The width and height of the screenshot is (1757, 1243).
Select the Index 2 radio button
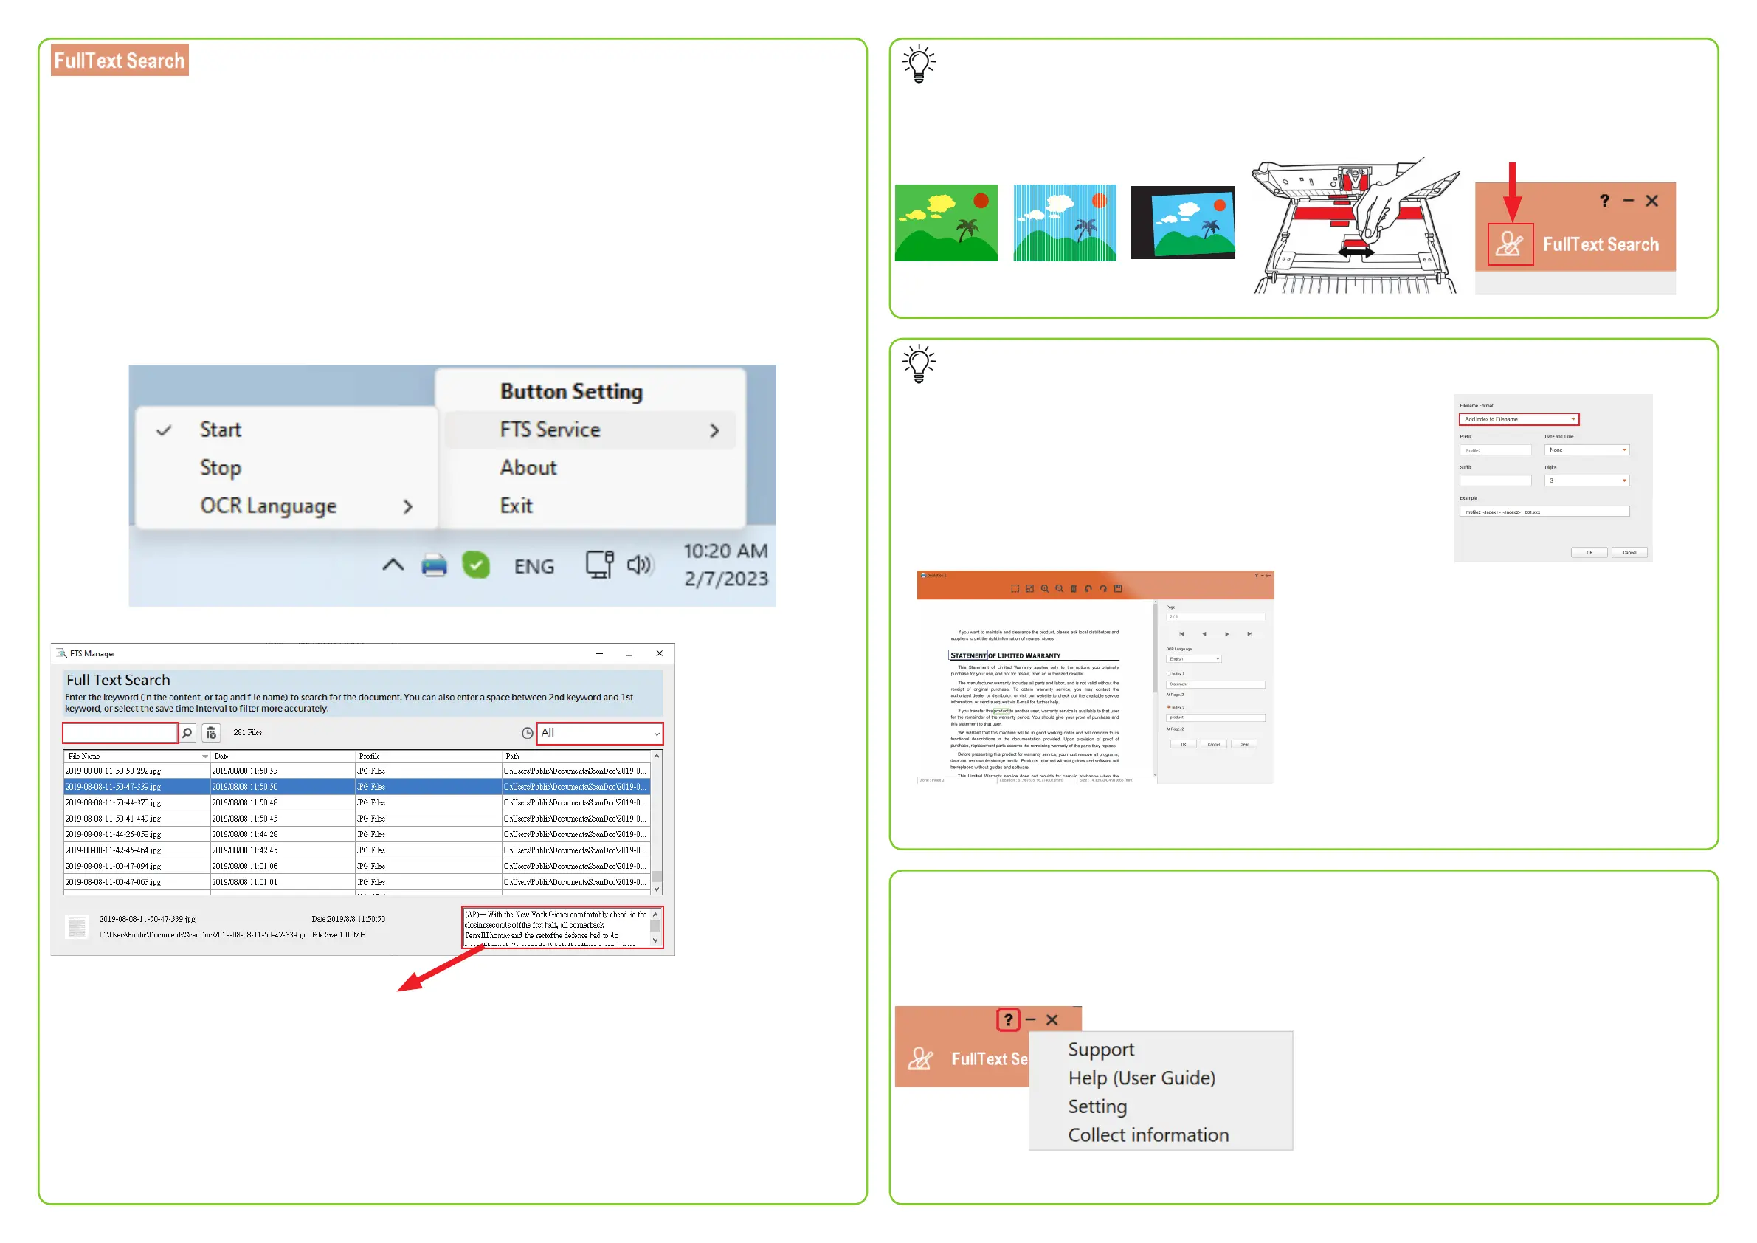coord(1169,707)
